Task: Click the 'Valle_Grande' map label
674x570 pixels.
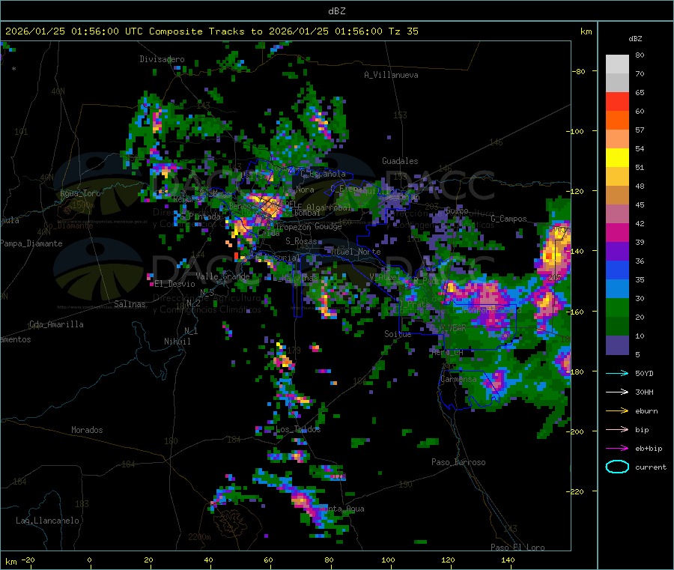Action: tap(222, 276)
